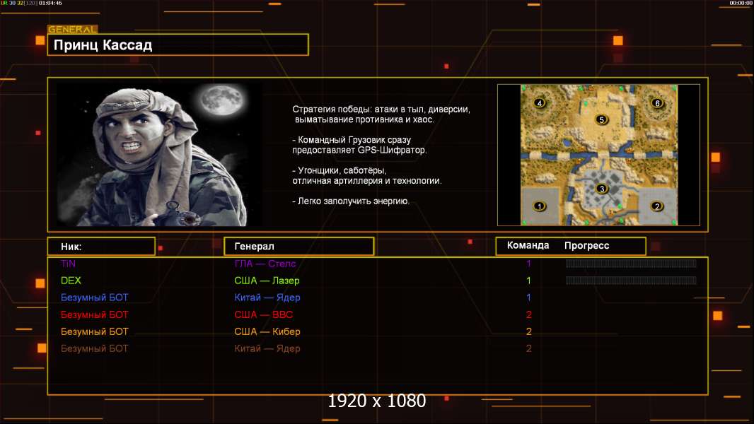The width and height of the screenshot is (754, 424).
Task: Click the 'Принц Кассад' general name field
Action: [178, 45]
